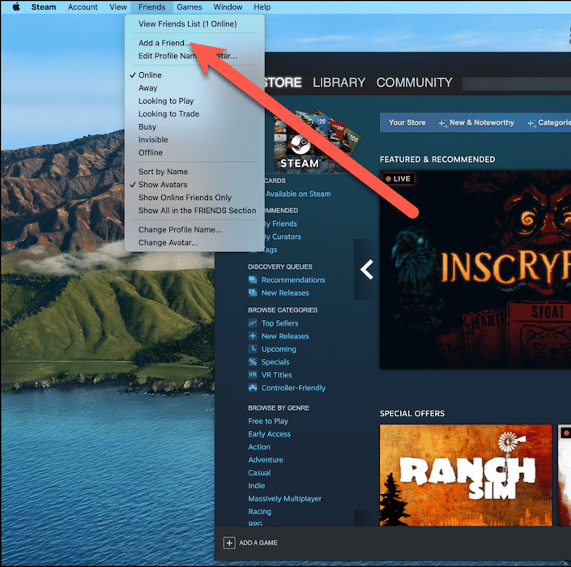
Task: Browse the Adventure genre
Action: (x=266, y=459)
